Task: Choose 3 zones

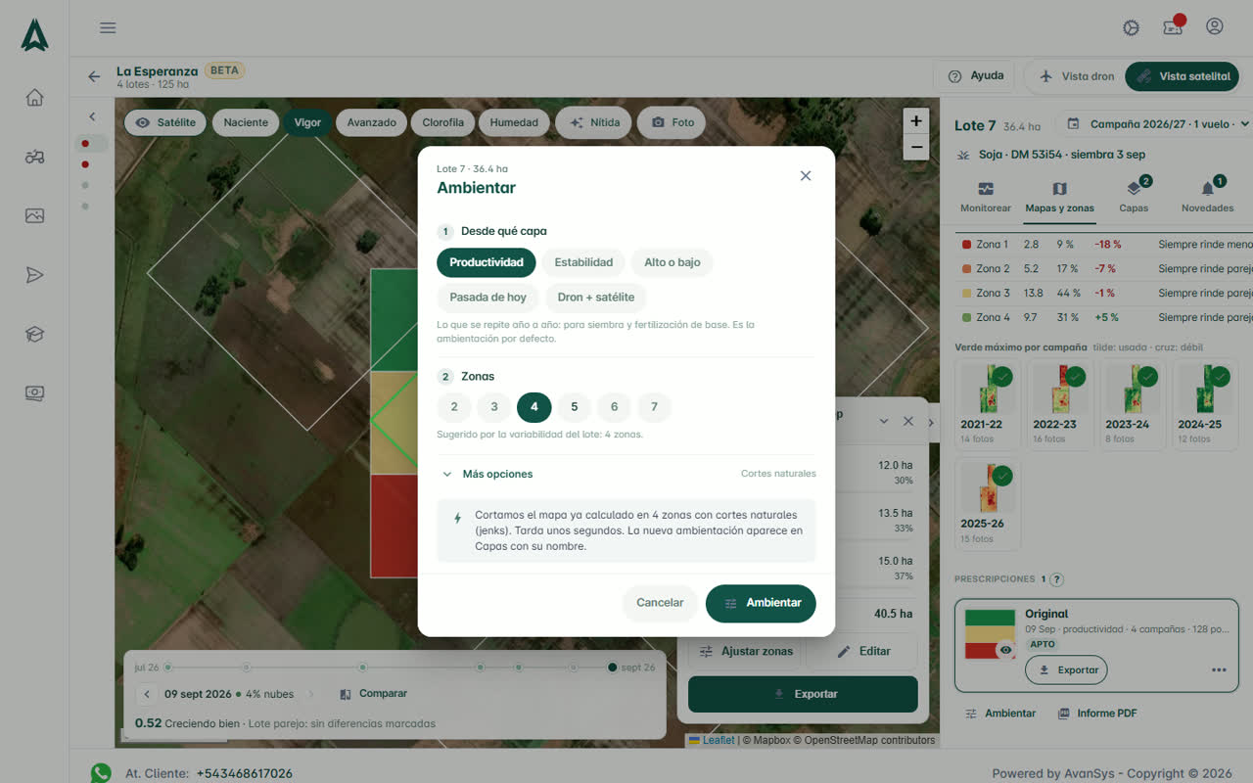Action: 494,407
